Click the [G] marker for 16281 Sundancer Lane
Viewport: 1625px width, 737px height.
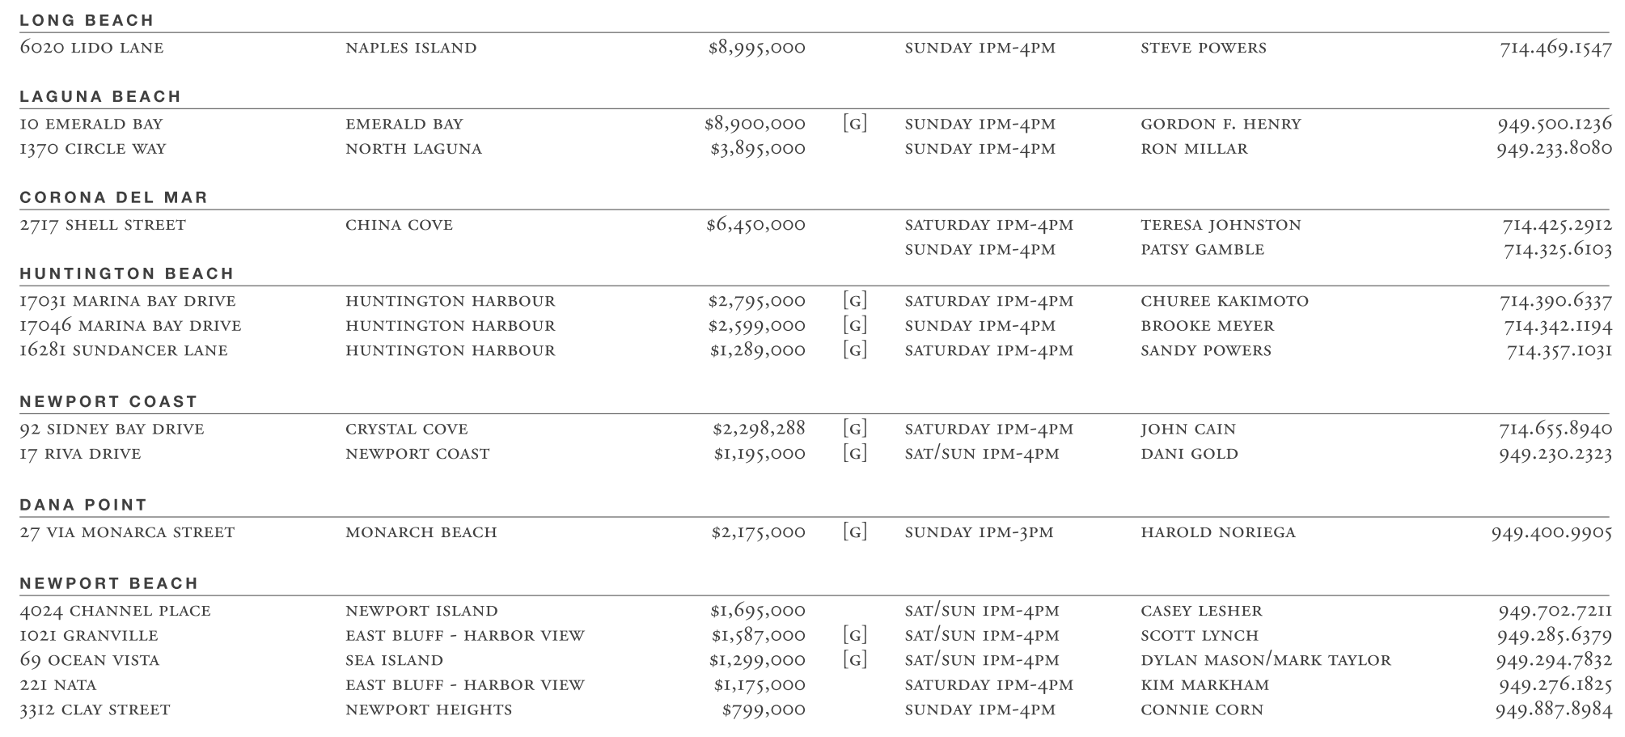click(854, 350)
